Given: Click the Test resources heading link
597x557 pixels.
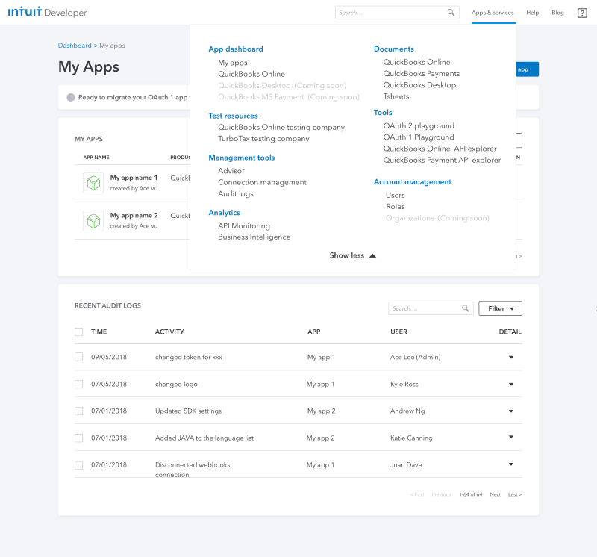Looking at the screenshot, I should 233,116.
